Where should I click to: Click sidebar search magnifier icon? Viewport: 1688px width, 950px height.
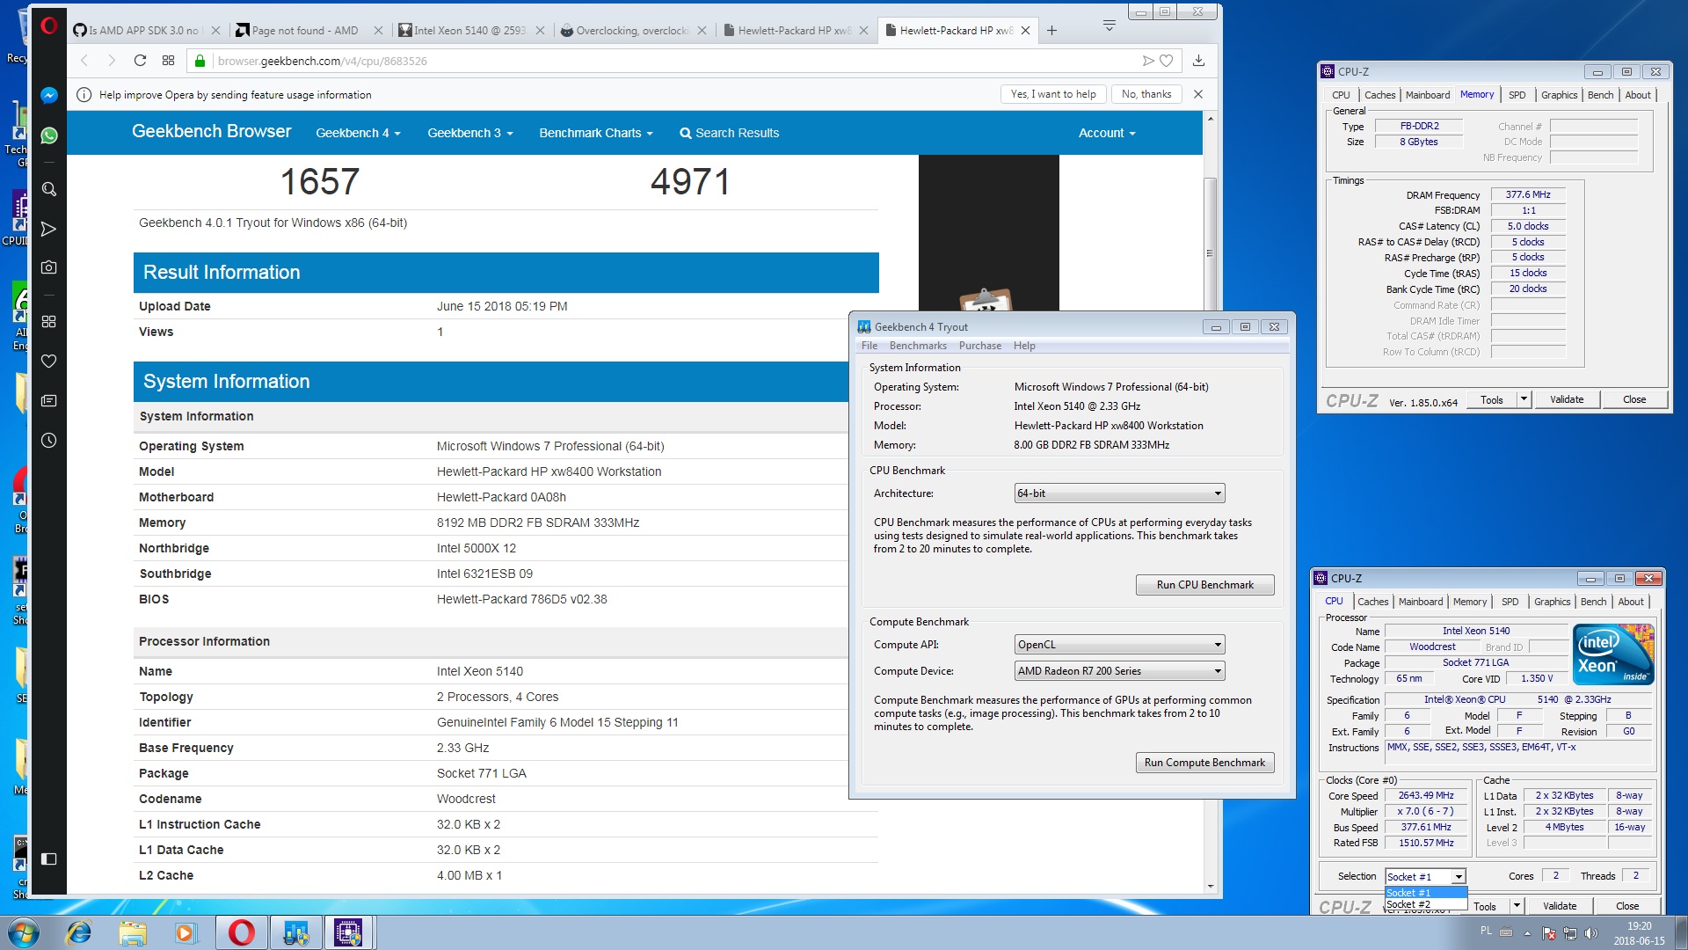[x=49, y=189]
